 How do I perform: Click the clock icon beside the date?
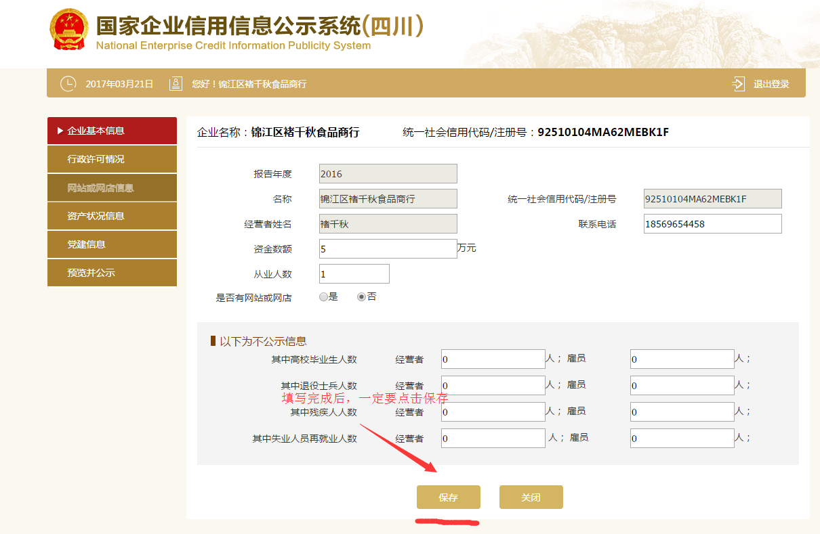pyautogui.click(x=68, y=84)
